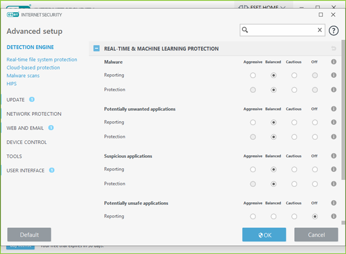
Task: Set unsafe applications Reporting to Balanced
Action: point(273,217)
